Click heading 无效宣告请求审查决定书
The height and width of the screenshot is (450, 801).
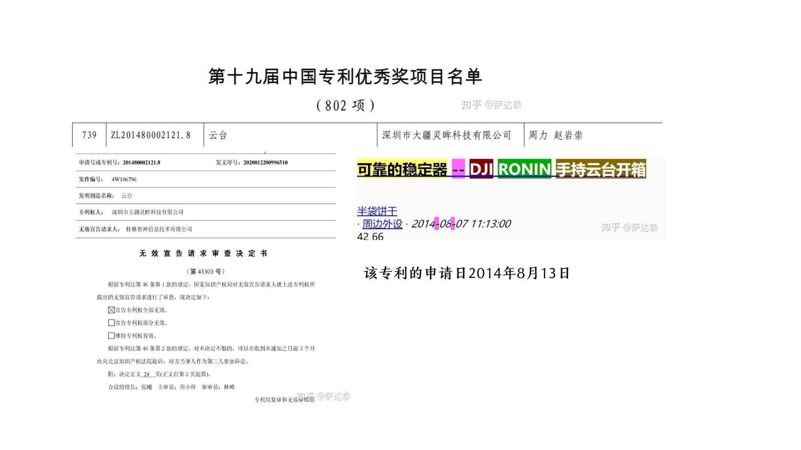pyautogui.click(x=203, y=253)
